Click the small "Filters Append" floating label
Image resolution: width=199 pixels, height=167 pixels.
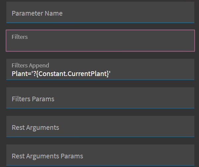pyautogui.click(x=30, y=65)
